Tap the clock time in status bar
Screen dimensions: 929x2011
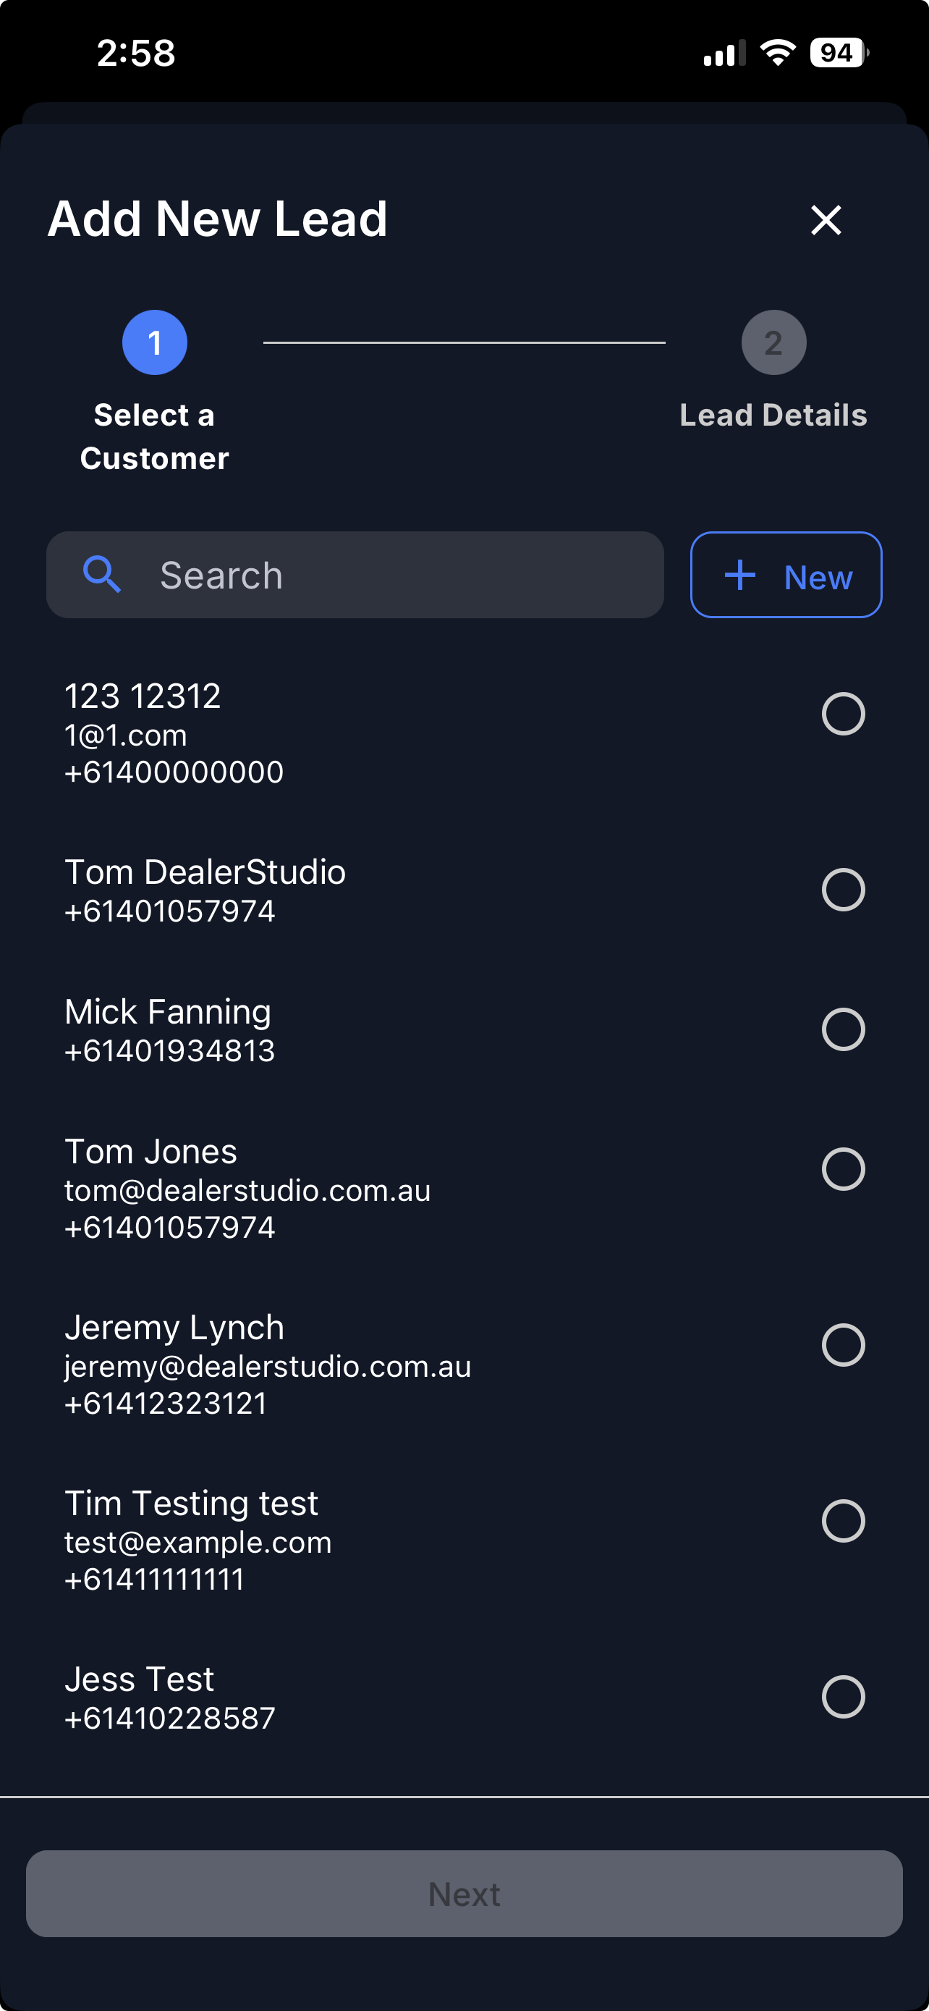point(136,53)
